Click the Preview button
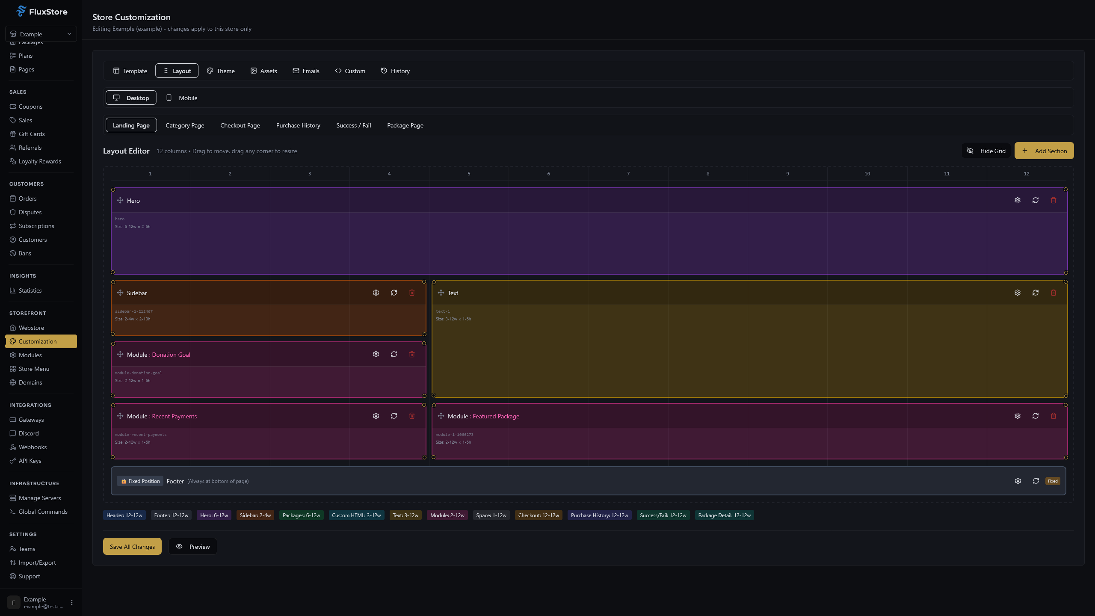This screenshot has height=616, width=1095. 192,546
